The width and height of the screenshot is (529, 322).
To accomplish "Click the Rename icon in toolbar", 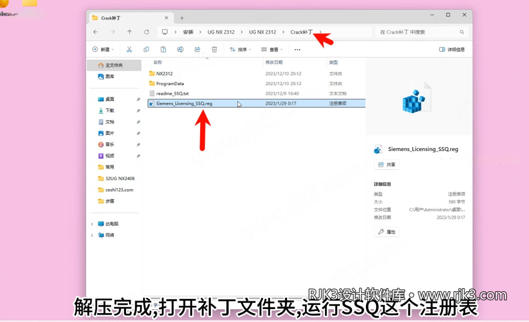I will tap(180, 49).
